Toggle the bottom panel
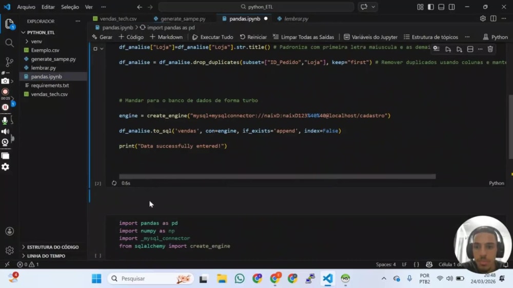The width and height of the screenshot is (513, 288). click(x=441, y=7)
